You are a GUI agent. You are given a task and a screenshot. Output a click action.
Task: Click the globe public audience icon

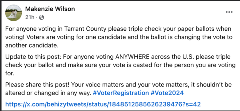click(42, 18)
